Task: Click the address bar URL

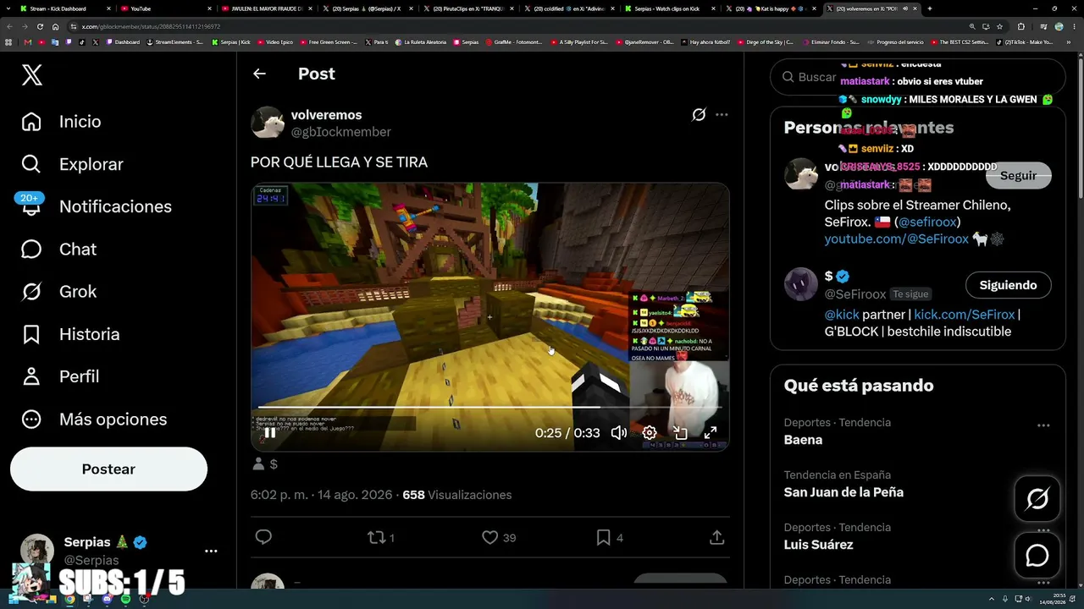Action: [151, 26]
